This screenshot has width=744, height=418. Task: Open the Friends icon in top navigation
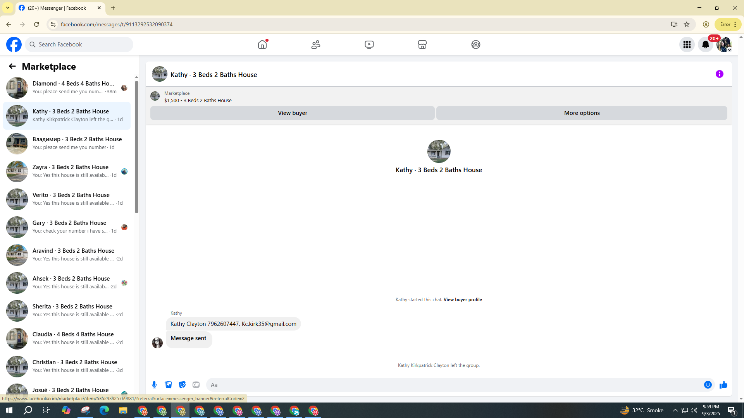316,45
